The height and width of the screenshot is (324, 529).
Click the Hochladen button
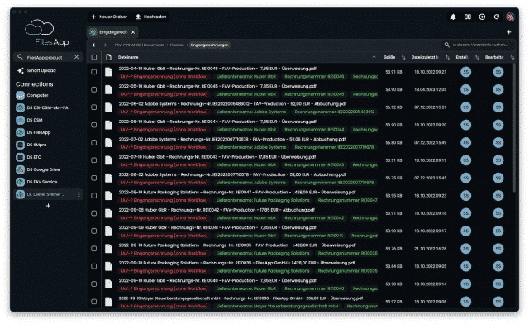pos(150,17)
